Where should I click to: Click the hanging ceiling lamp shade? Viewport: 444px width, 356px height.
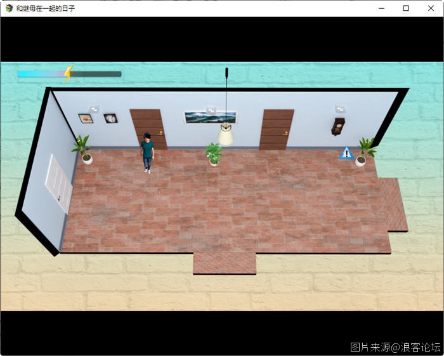226,135
